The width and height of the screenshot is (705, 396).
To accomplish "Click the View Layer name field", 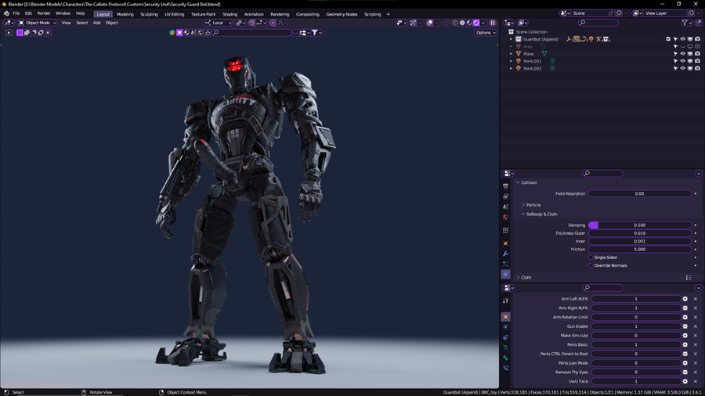I will point(665,13).
